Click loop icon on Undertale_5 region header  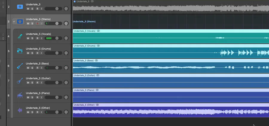pyautogui.click(x=92, y=1)
